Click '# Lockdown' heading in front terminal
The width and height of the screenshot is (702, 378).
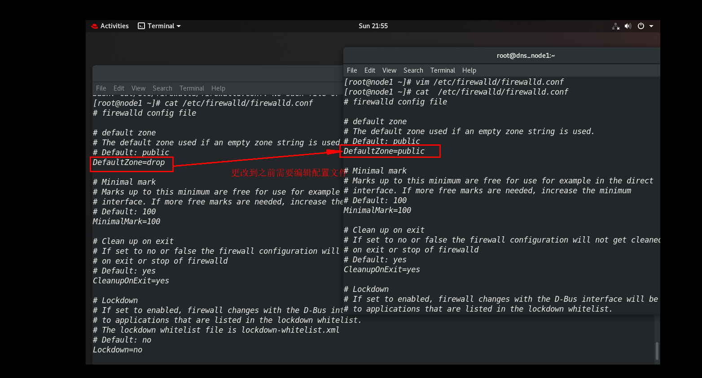pos(366,289)
